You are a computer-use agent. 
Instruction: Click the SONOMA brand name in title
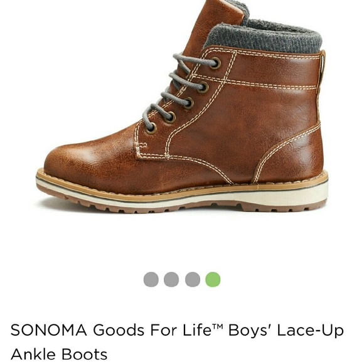[x=49, y=330]
